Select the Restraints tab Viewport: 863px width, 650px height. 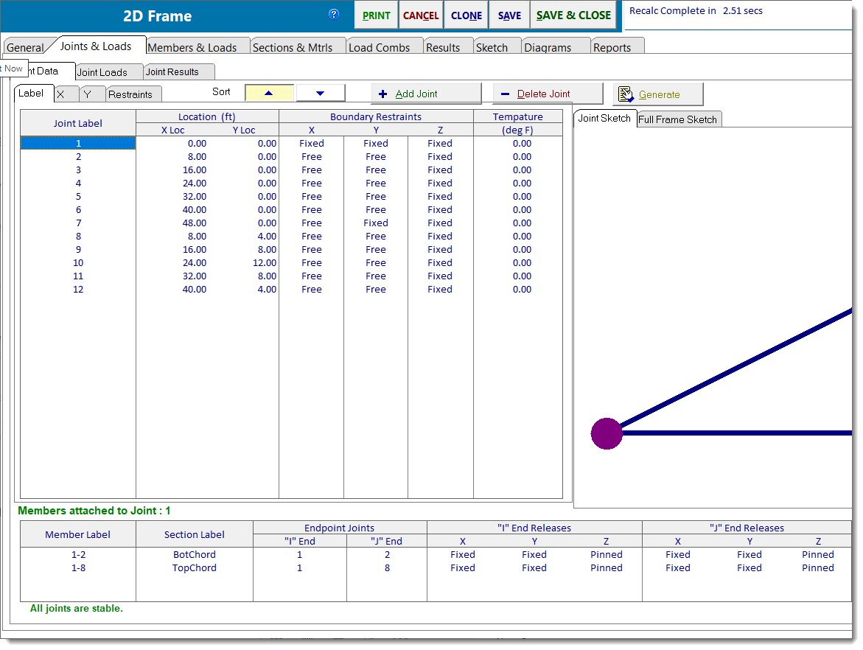pos(130,94)
